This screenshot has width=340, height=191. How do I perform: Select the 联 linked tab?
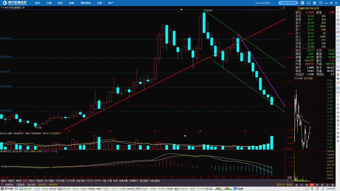coord(317,185)
